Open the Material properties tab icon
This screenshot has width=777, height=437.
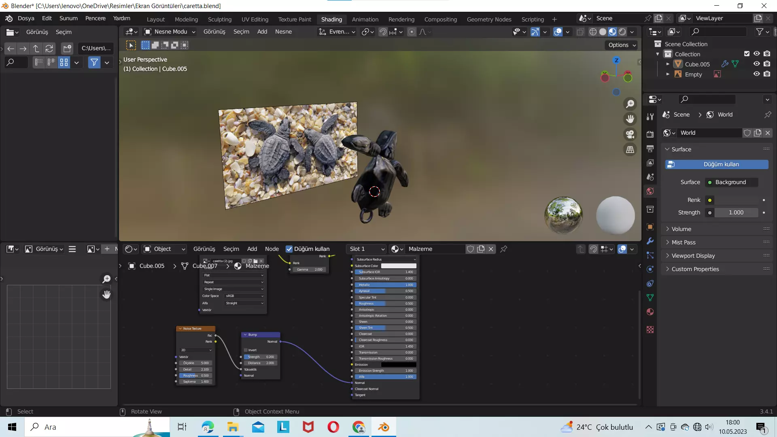[650, 312]
